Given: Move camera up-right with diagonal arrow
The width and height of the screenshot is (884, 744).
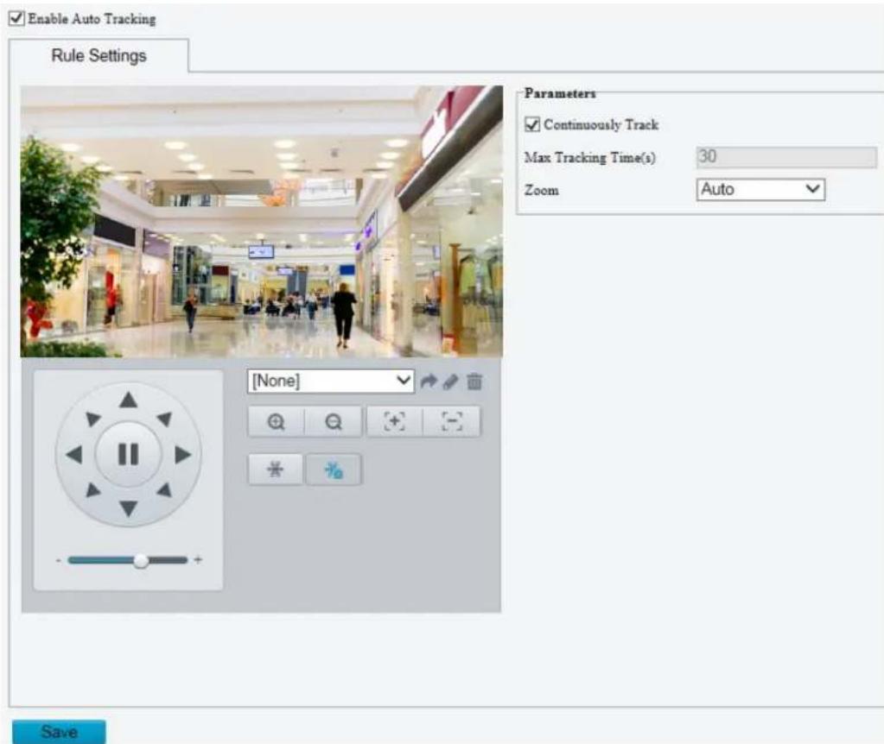Looking at the screenshot, I should [165, 419].
